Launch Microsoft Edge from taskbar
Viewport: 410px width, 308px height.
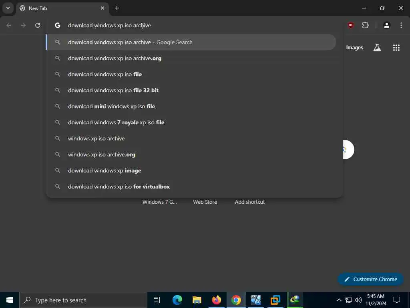[177, 300]
